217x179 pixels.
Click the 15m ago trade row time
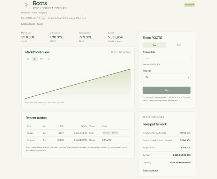click(31, 140)
